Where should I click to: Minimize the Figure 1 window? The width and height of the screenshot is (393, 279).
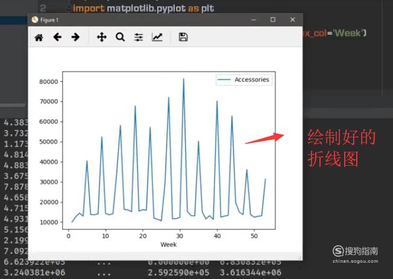pos(253,20)
